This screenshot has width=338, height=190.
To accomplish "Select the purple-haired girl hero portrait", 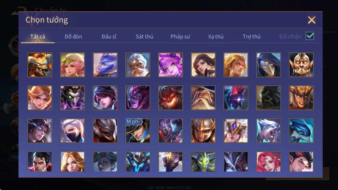I will pyautogui.click(x=170, y=65).
